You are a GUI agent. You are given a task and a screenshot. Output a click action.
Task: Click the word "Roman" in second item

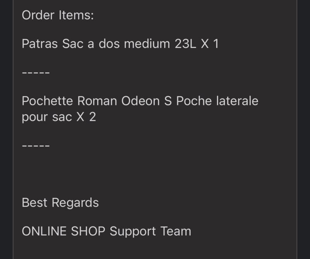[x=97, y=101]
